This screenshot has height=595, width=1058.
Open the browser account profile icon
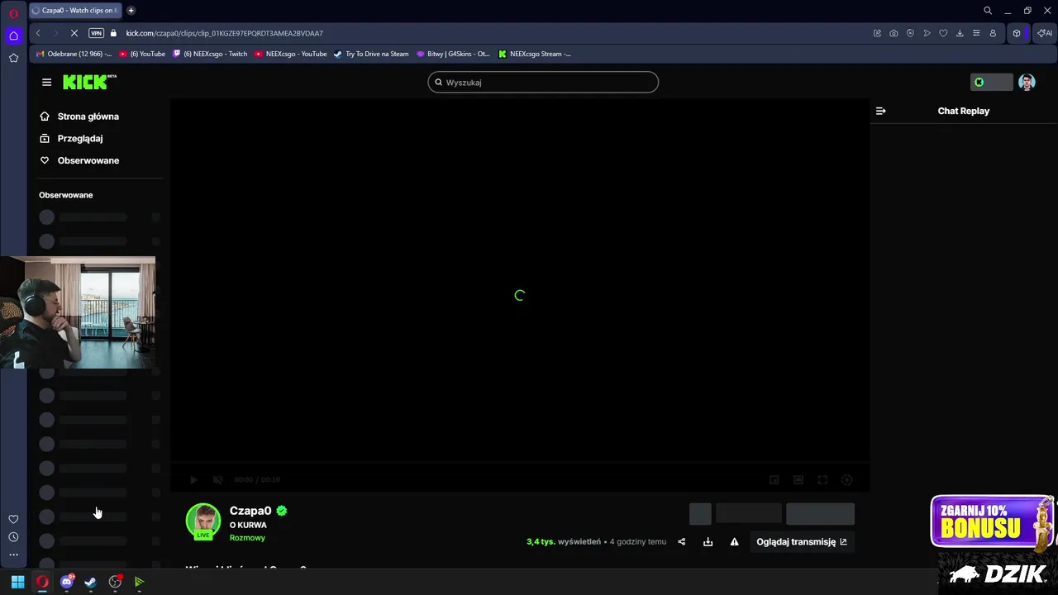[993, 33]
